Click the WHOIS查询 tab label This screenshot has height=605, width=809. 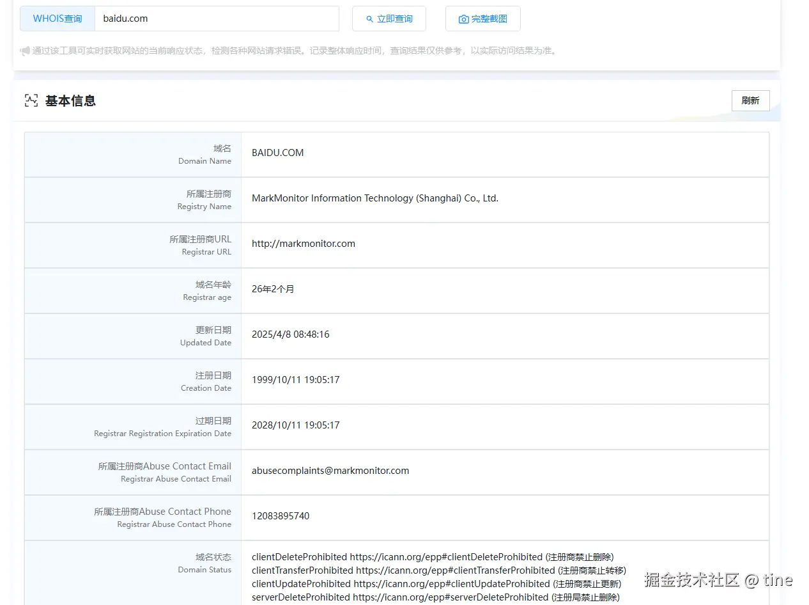click(x=58, y=19)
